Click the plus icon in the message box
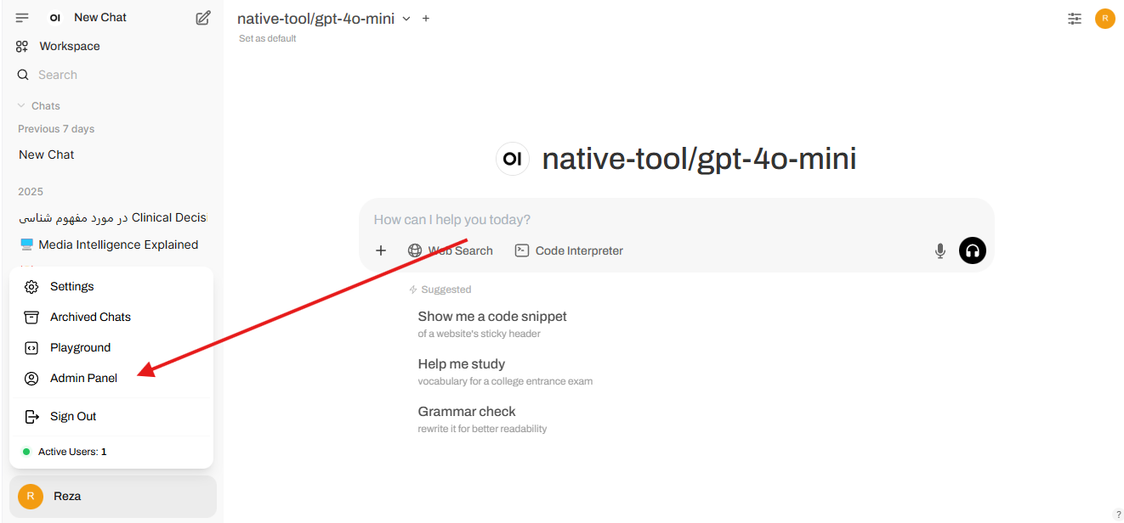Image resolution: width=1124 pixels, height=523 pixels. pyautogui.click(x=381, y=250)
